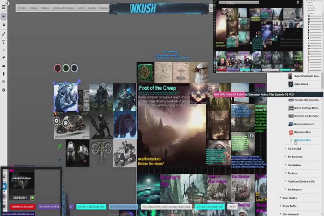Expand the Fell-Walkers folder

pyautogui.click(x=286, y=165)
